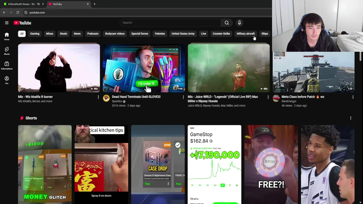Viewport: 363px width, 204px height.
Task: Open title 'Mix - Wiz khalifa ft burner'
Action: pyautogui.click(x=35, y=97)
